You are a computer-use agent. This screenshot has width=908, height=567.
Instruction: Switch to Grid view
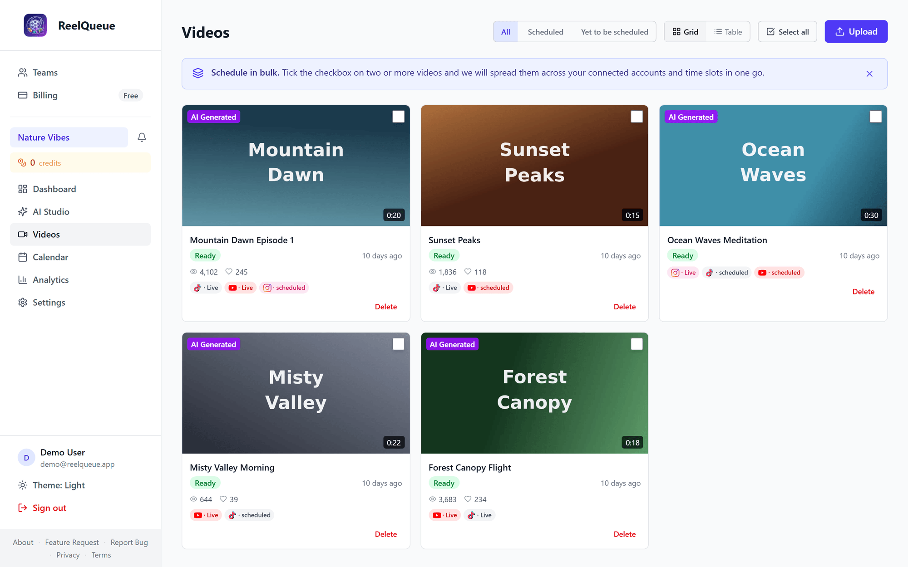click(685, 32)
